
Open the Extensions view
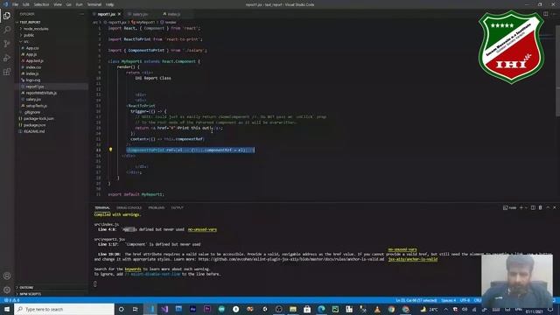click(x=7, y=72)
